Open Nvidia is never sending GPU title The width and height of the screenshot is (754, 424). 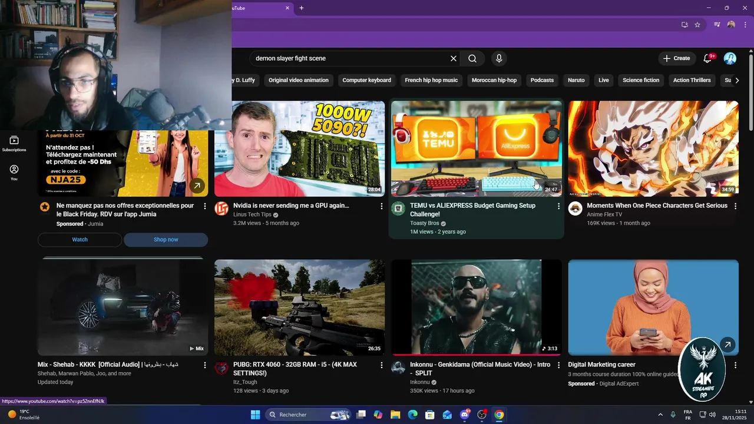291,206
